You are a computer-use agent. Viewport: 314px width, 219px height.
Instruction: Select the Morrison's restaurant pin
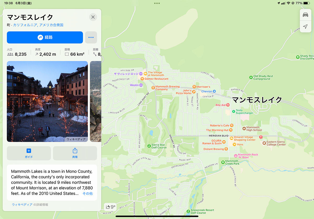pos(194,87)
